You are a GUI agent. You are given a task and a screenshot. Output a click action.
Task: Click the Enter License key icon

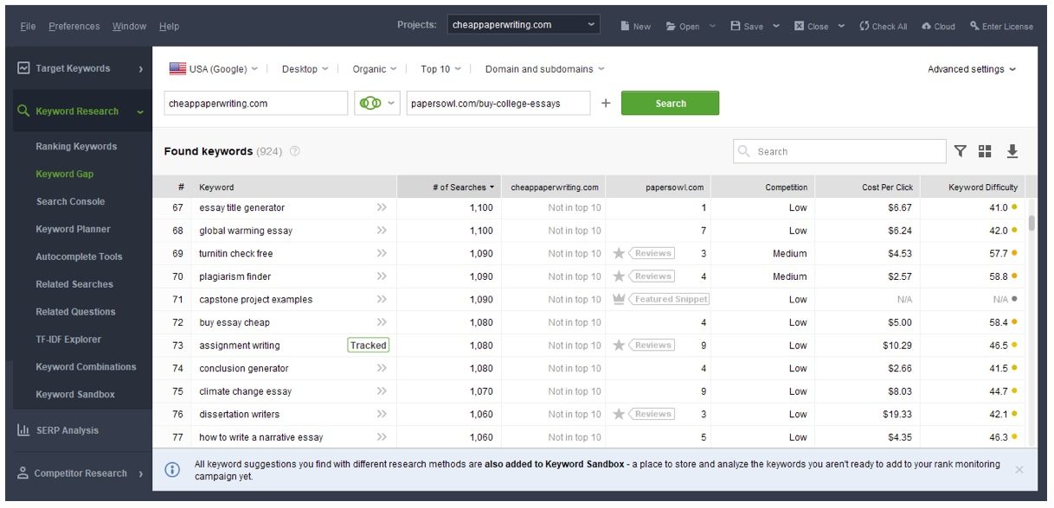(974, 26)
